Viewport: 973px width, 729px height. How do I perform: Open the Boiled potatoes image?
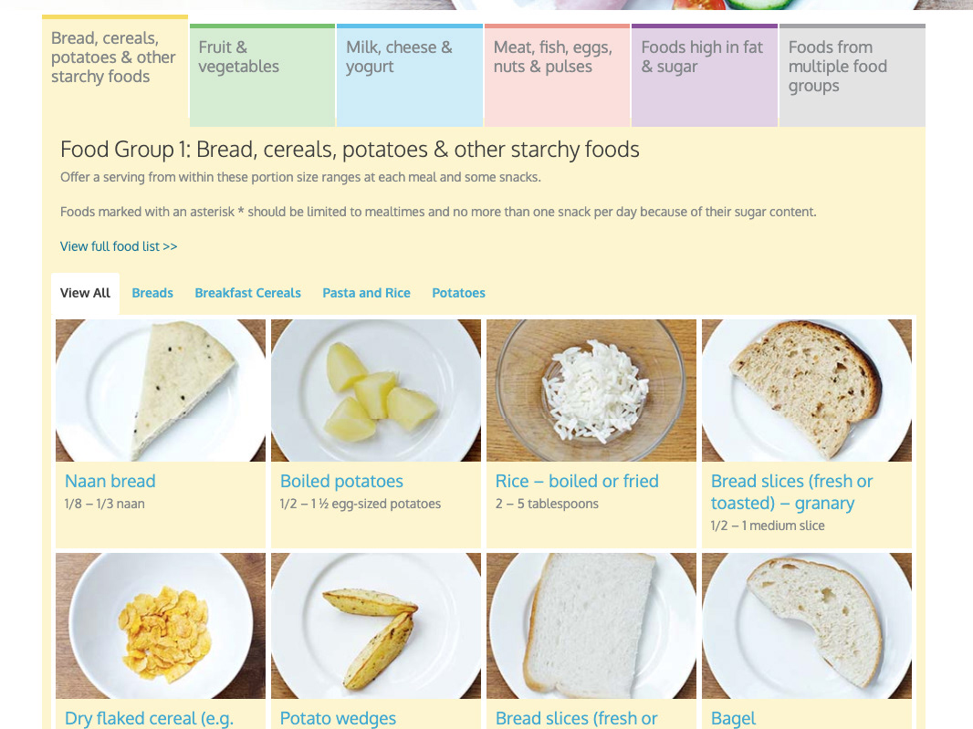tap(376, 391)
